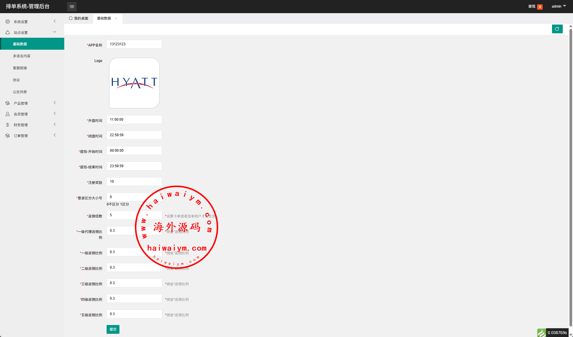
Task: Expand the 系统设置 menu chevron
Action: [55, 21]
